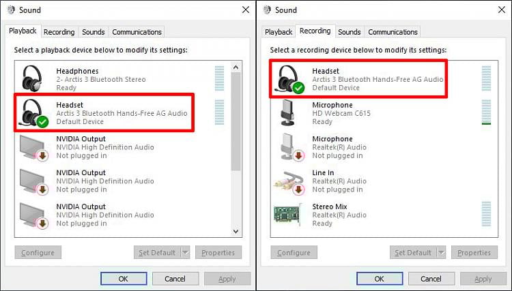Click the Headset icon in Recording window

click(289, 79)
